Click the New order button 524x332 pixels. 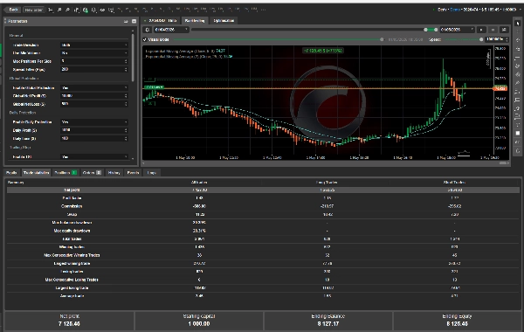click(x=33, y=10)
